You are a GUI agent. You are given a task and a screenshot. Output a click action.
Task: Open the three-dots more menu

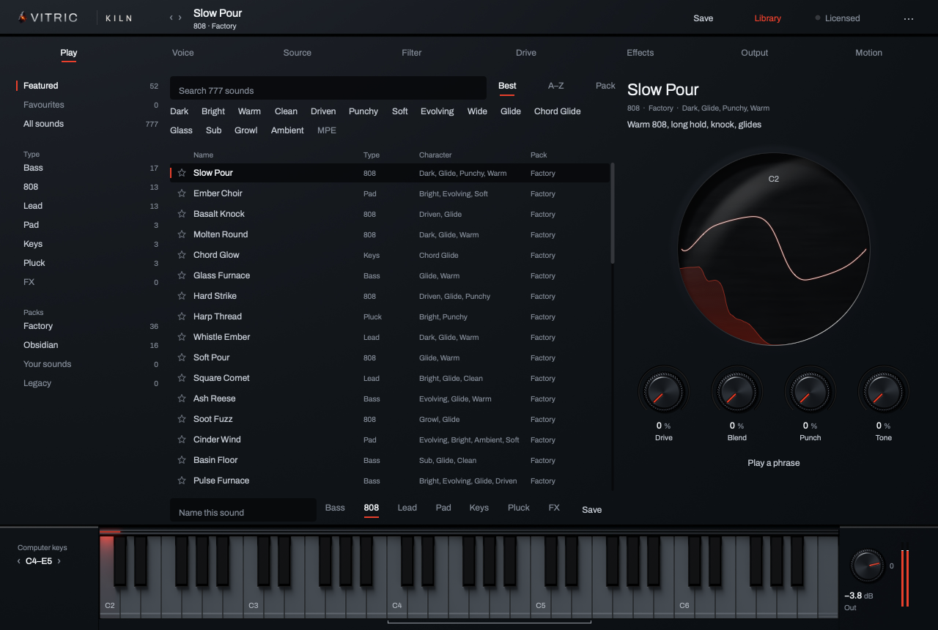pyautogui.click(x=909, y=18)
